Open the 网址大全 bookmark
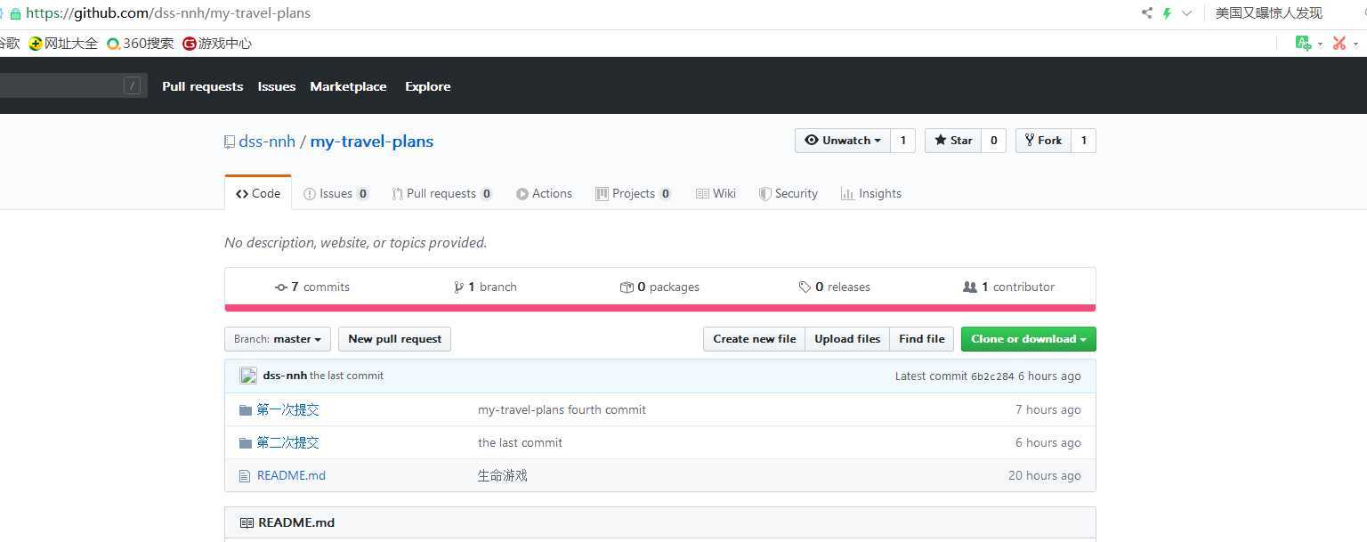Image resolution: width=1367 pixels, height=542 pixels. (x=63, y=43)
